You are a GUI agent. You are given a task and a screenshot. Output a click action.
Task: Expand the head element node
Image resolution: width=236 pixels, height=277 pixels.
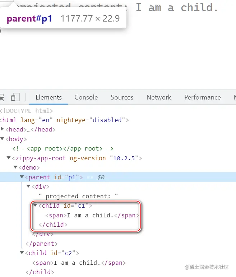point(2,129)
